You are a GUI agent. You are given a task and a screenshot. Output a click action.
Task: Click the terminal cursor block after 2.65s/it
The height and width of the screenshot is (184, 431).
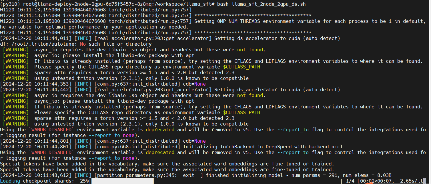(x=424, y=181)
